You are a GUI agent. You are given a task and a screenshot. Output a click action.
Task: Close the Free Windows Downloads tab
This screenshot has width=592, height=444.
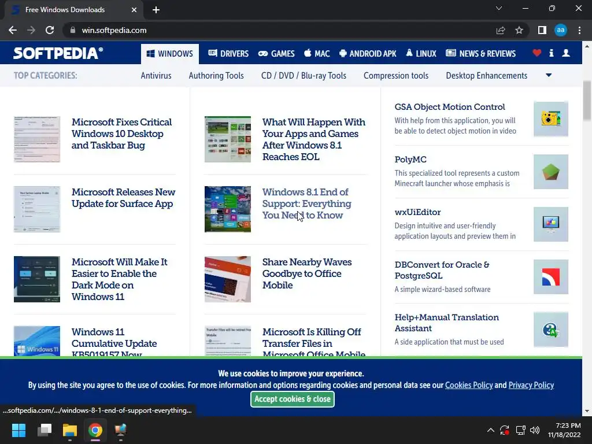134,10
